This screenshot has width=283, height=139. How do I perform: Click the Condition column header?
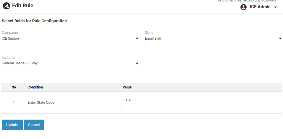(35, 87)
